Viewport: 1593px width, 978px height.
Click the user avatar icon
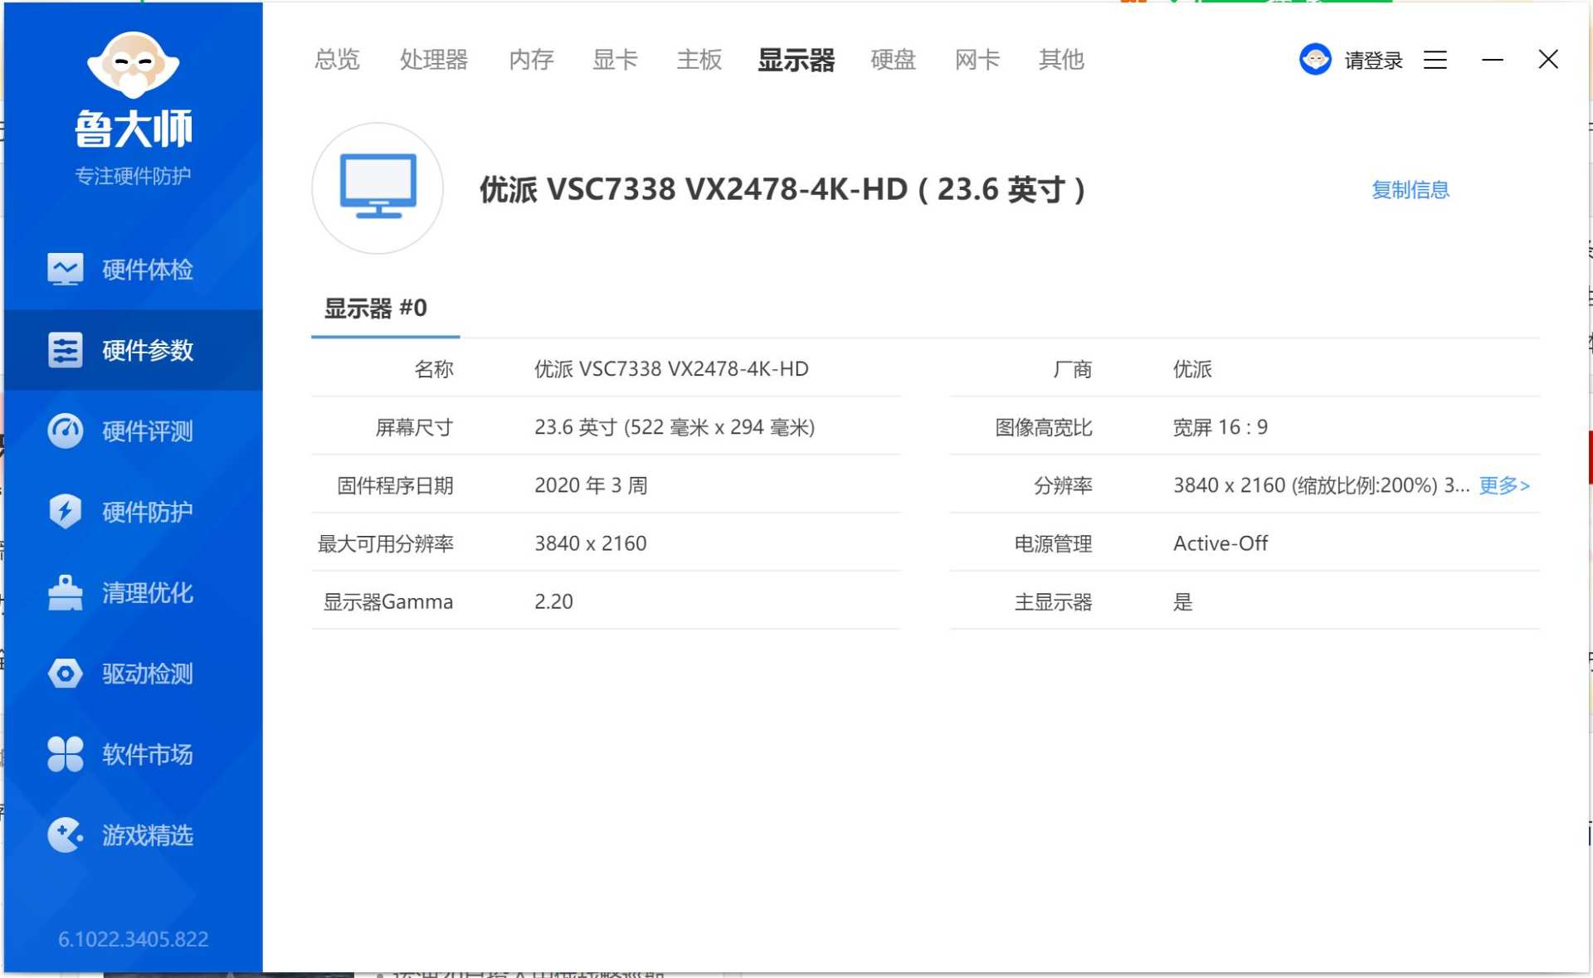pos(1315,59)
